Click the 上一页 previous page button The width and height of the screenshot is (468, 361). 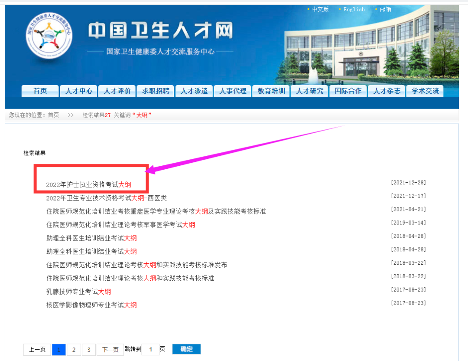37,349
